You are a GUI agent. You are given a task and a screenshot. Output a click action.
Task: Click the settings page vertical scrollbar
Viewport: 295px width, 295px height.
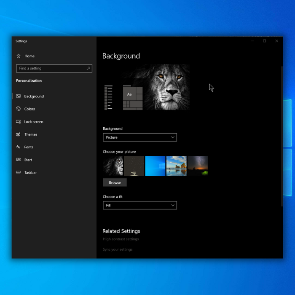(x=282, y=126)
